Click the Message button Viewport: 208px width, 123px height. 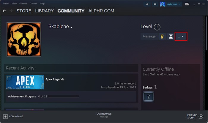click(149, 36)
